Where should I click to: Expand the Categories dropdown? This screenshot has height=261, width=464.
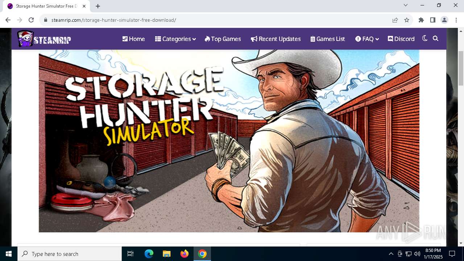[175, 39]
